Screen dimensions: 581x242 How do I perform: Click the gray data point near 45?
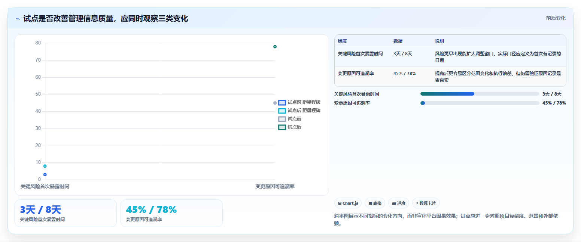point(275,103)
